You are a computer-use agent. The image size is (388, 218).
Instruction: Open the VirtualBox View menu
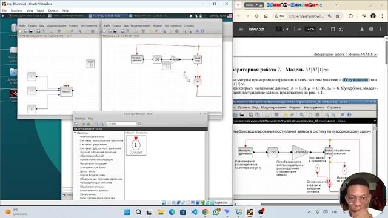(x=30, y=11)
